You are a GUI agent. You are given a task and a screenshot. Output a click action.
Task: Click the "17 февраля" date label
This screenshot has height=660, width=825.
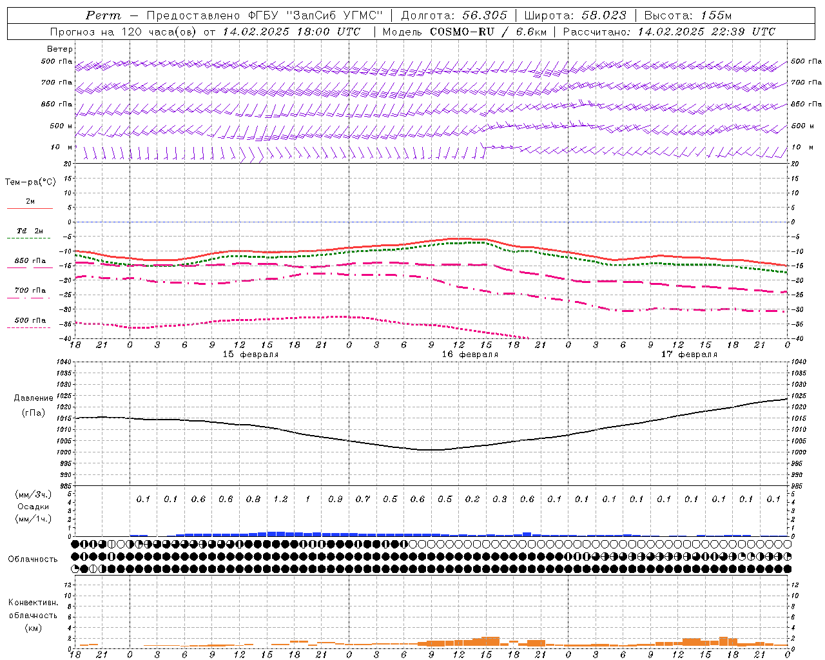(x=689, y=354)
